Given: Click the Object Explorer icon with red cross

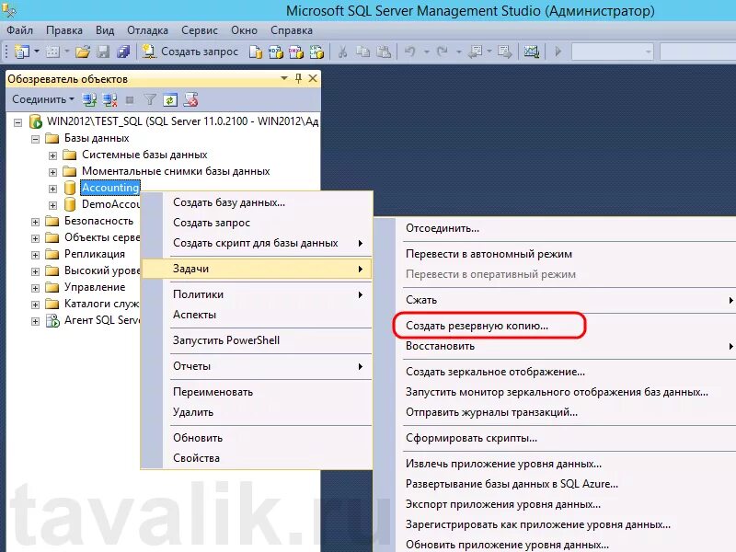Looking at the screenshot, I should point(190,99).
